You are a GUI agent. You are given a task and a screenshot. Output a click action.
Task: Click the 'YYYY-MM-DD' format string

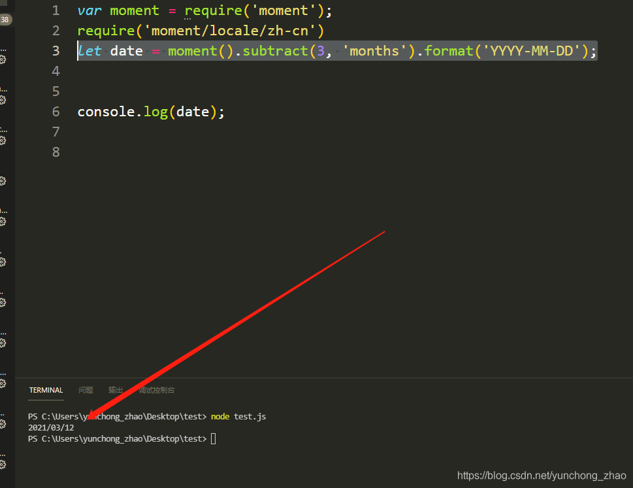531,51
